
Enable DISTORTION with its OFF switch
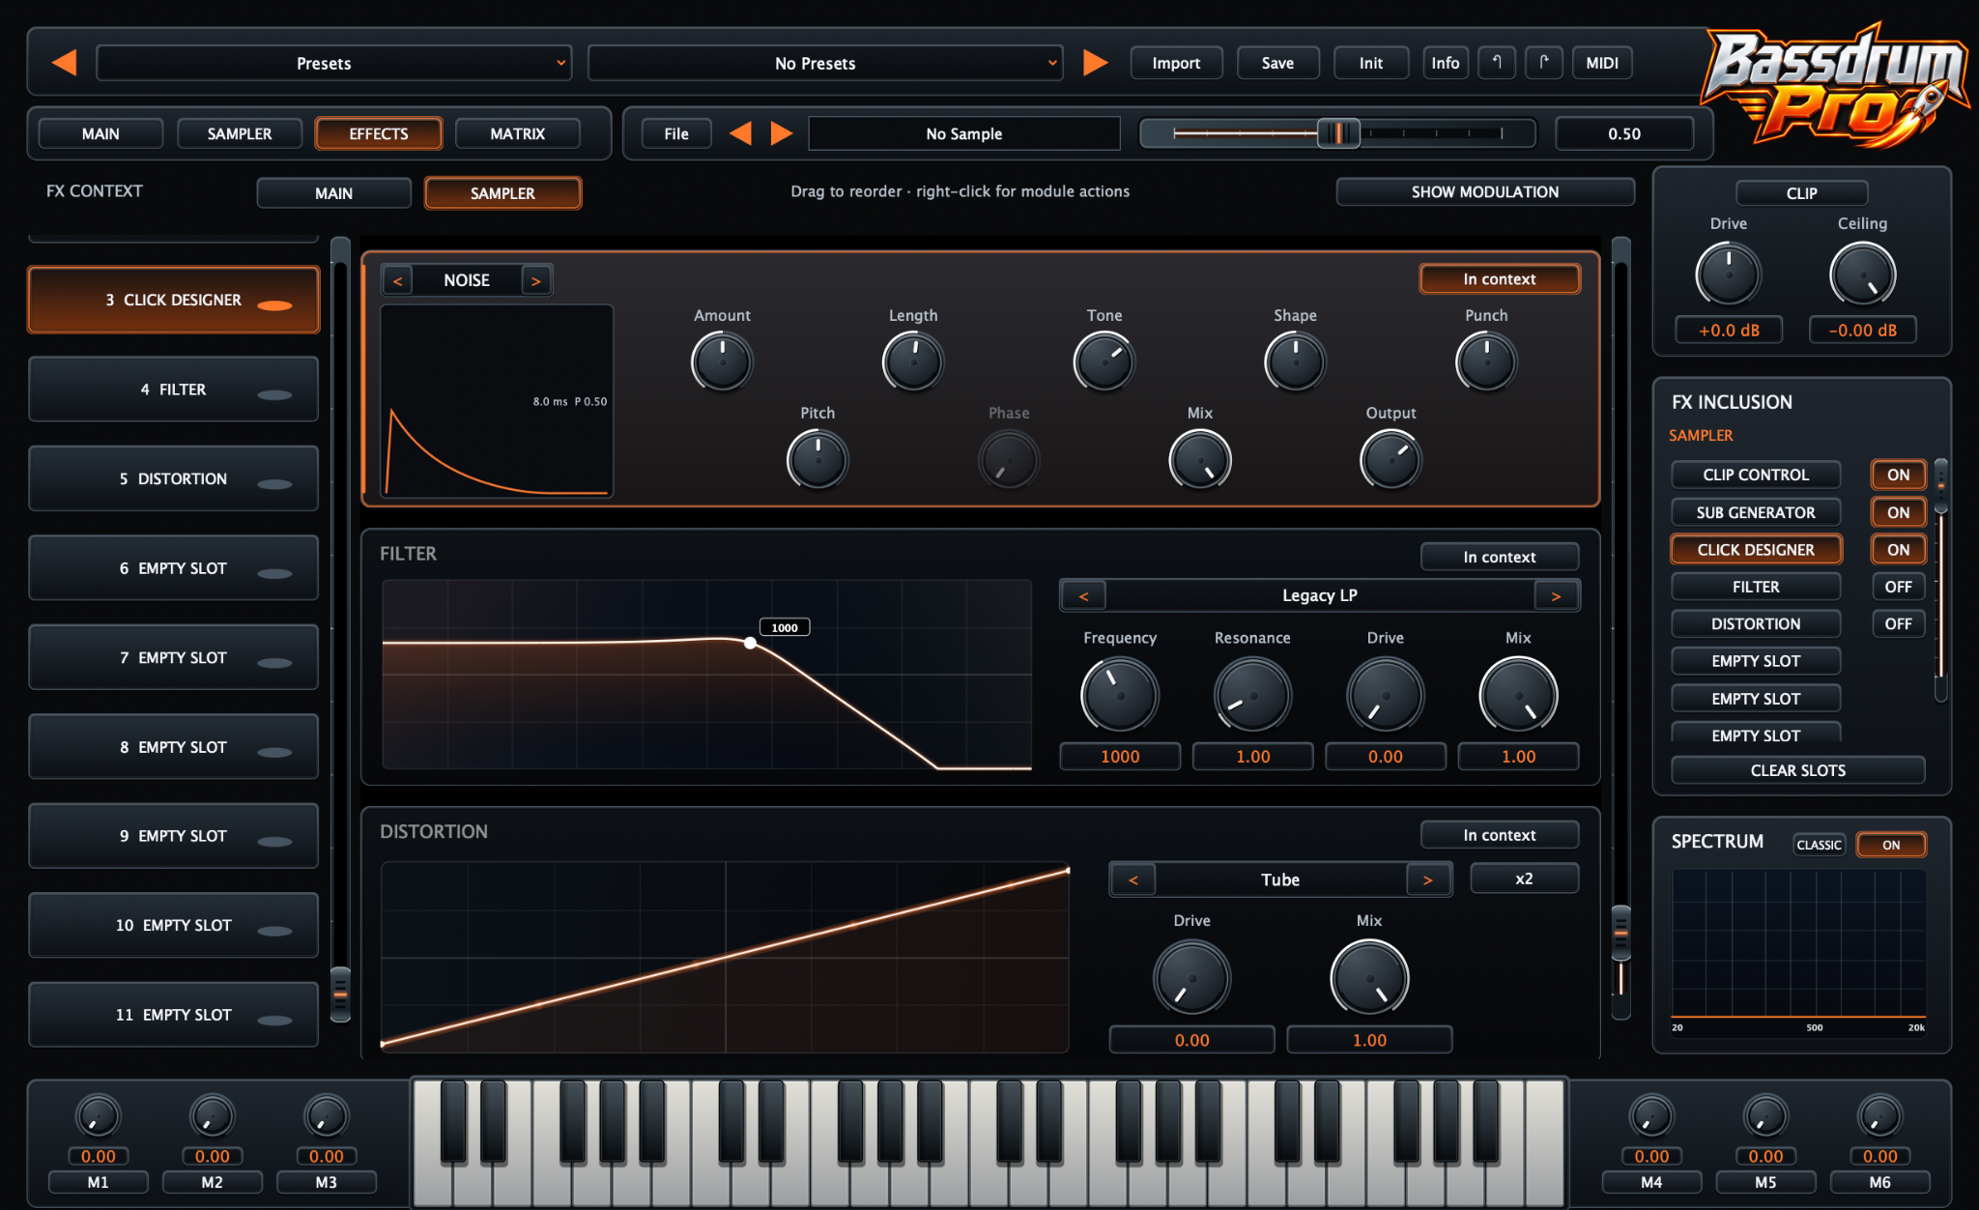coord(1898,623)
